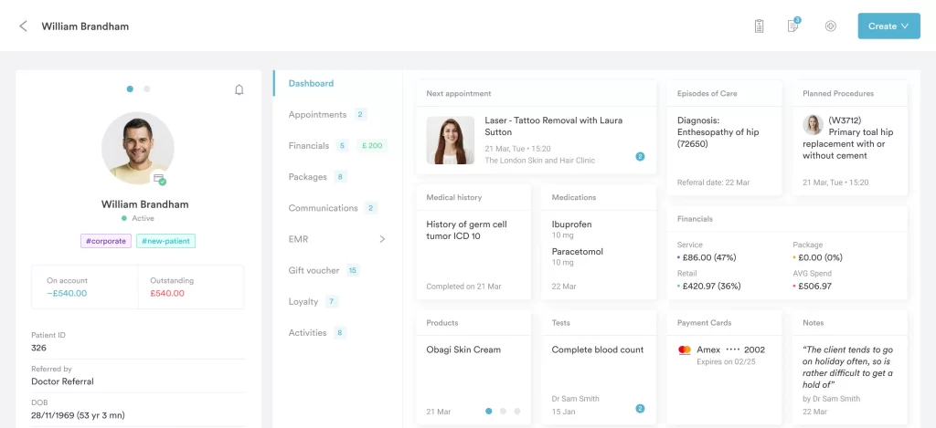The width and height of the screenshot is (936, 428).
Task: Open the Gift voucher section
Action: coord(314,271)
